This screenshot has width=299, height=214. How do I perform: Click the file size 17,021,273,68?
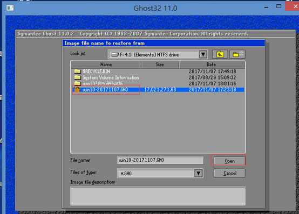click(160, 89)
